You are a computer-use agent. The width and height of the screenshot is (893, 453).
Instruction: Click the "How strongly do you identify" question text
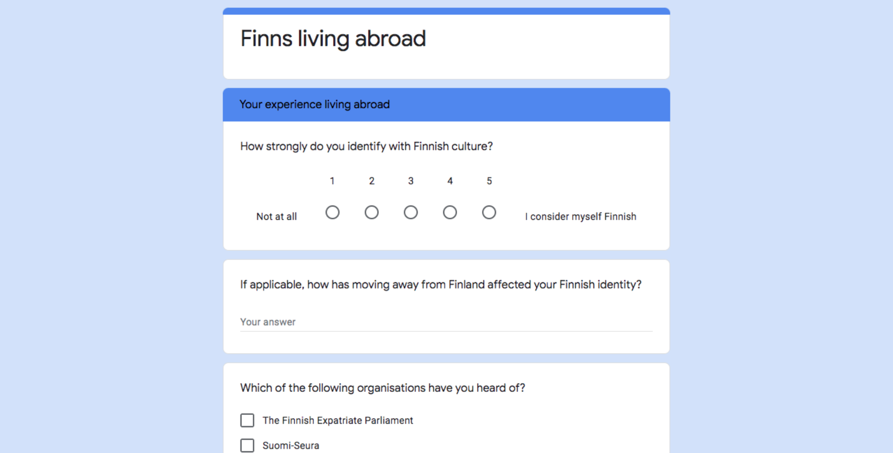click(366, 146)
